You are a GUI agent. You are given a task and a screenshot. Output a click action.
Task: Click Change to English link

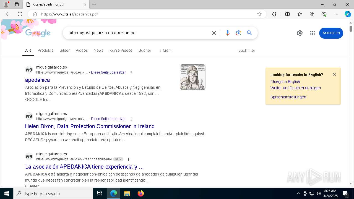(x=285, y=82)
